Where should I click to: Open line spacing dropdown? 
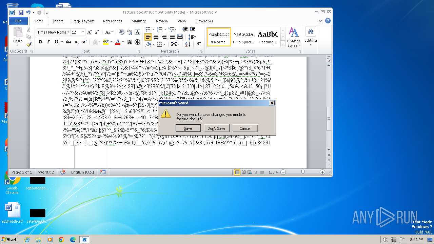point(192,37)
